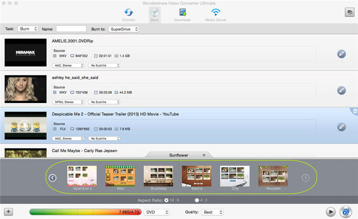
Task: Edit the ashley he_said_she_said video
Action: point(341,90)
